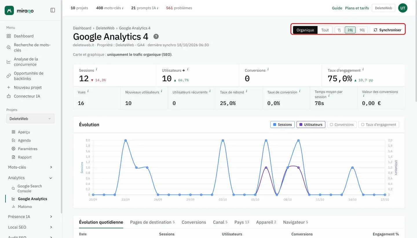Image resolution: width=417 pixels, height=238 pixels.
Task: Select the 90j period
Action: [362, 30]
